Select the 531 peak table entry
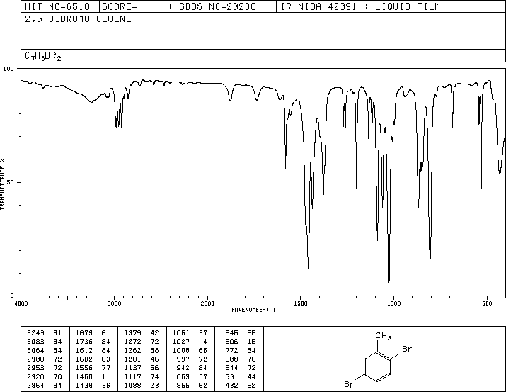This screenshot has width=506, height=392. point(241,376)
